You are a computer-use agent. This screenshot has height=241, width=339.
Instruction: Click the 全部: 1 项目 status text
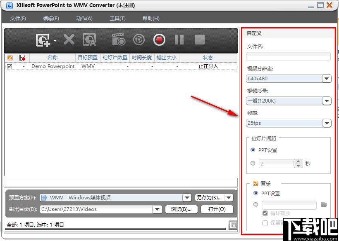click(20, 225)
